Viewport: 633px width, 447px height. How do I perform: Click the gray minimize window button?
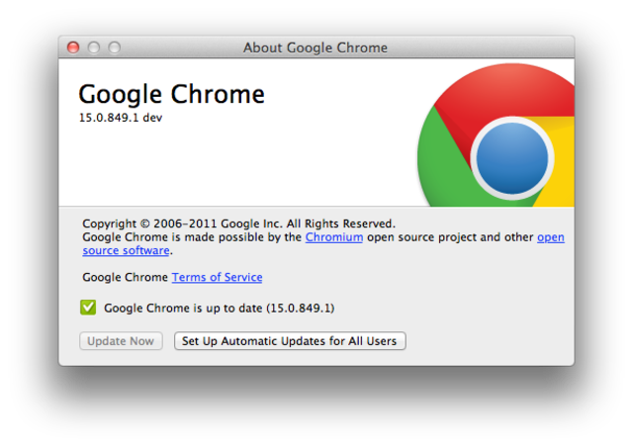(94, 47)
